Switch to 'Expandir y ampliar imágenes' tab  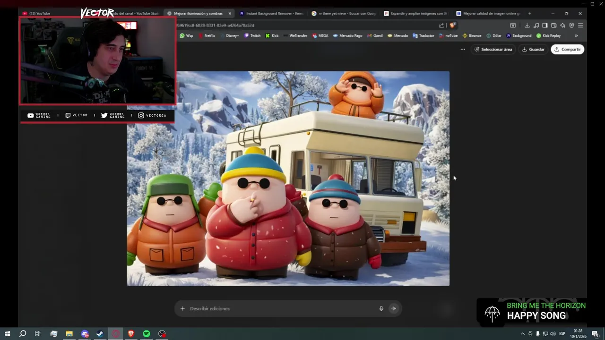416,13
